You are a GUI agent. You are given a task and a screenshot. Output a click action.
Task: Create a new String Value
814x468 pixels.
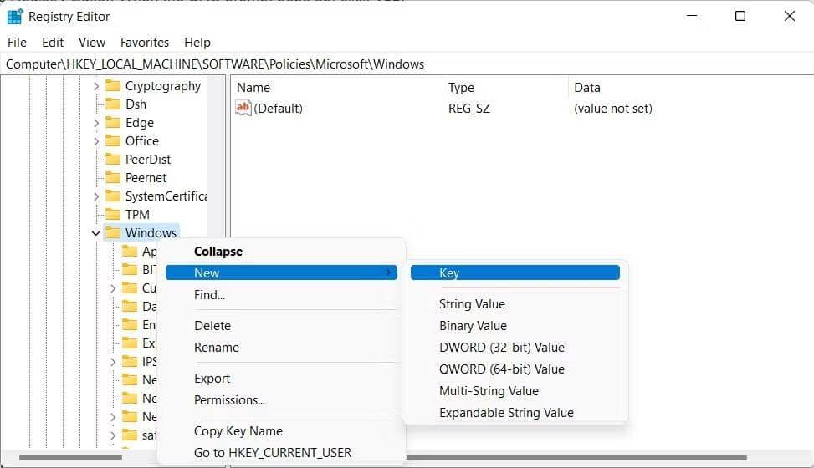(x=515, y=304)
